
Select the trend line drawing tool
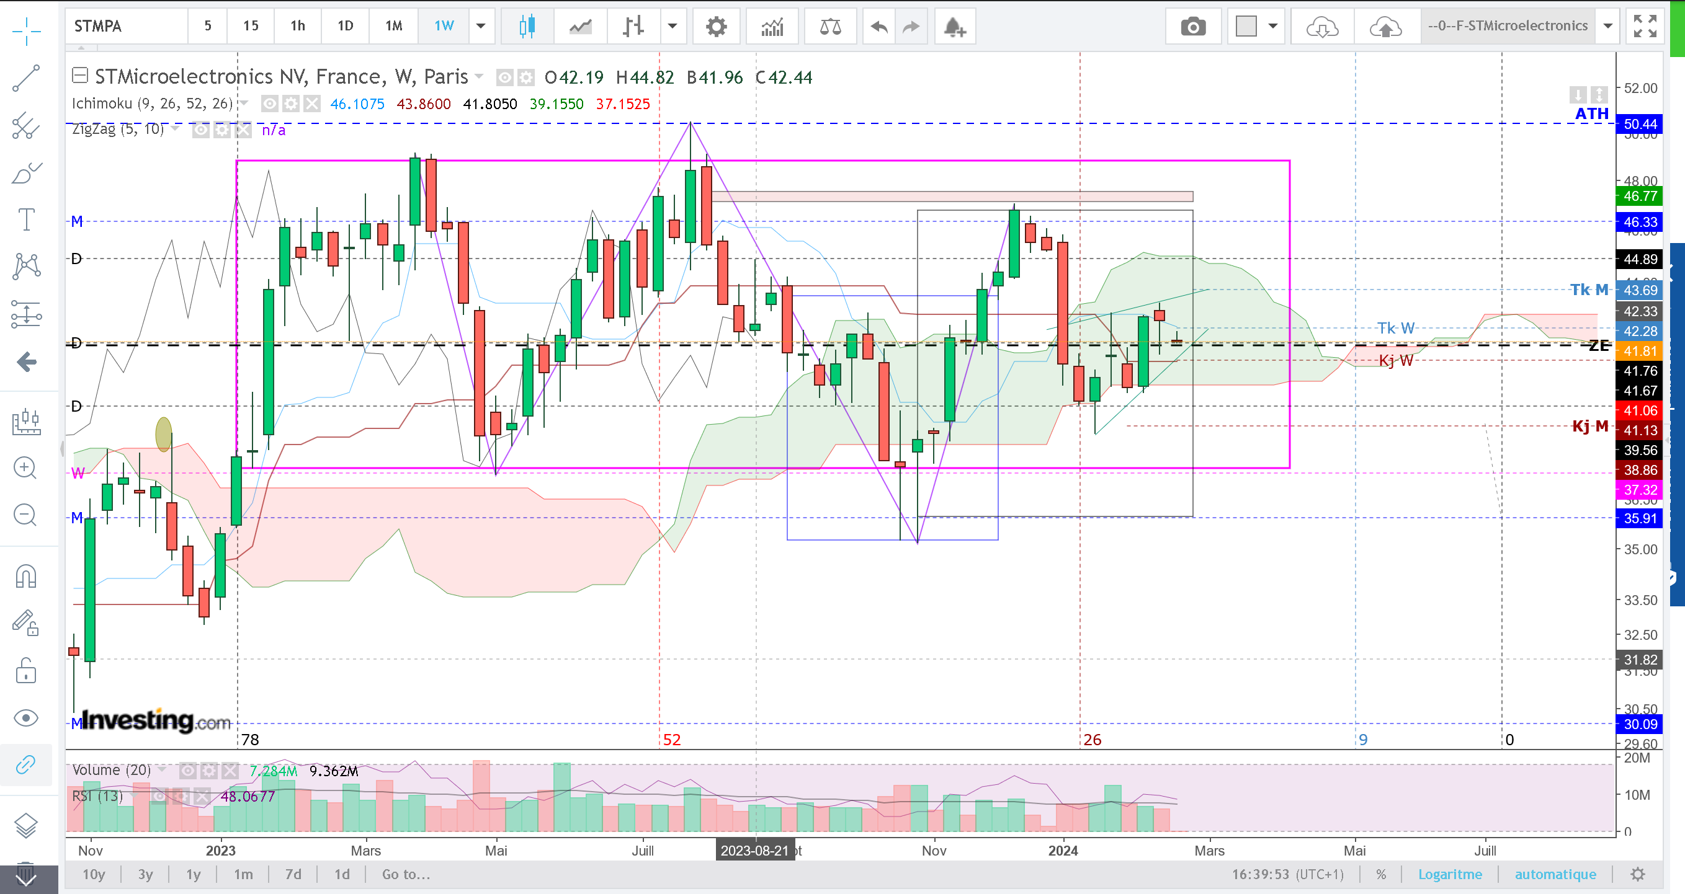[26, 78]
